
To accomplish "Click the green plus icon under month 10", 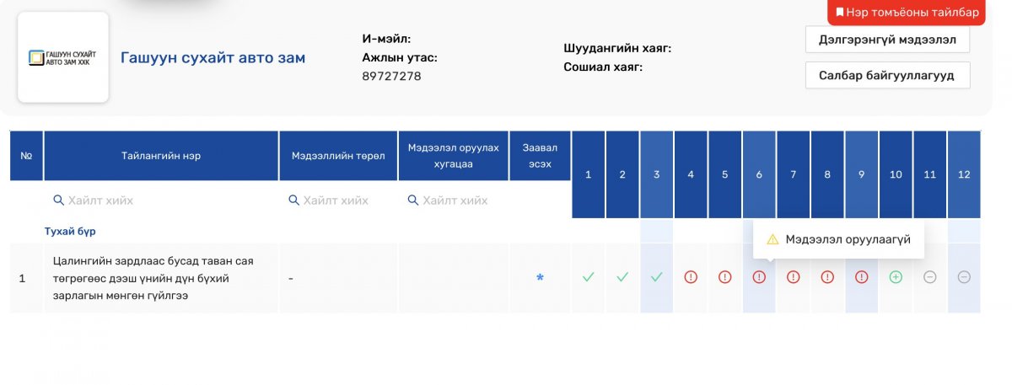I will click(896, 277).
